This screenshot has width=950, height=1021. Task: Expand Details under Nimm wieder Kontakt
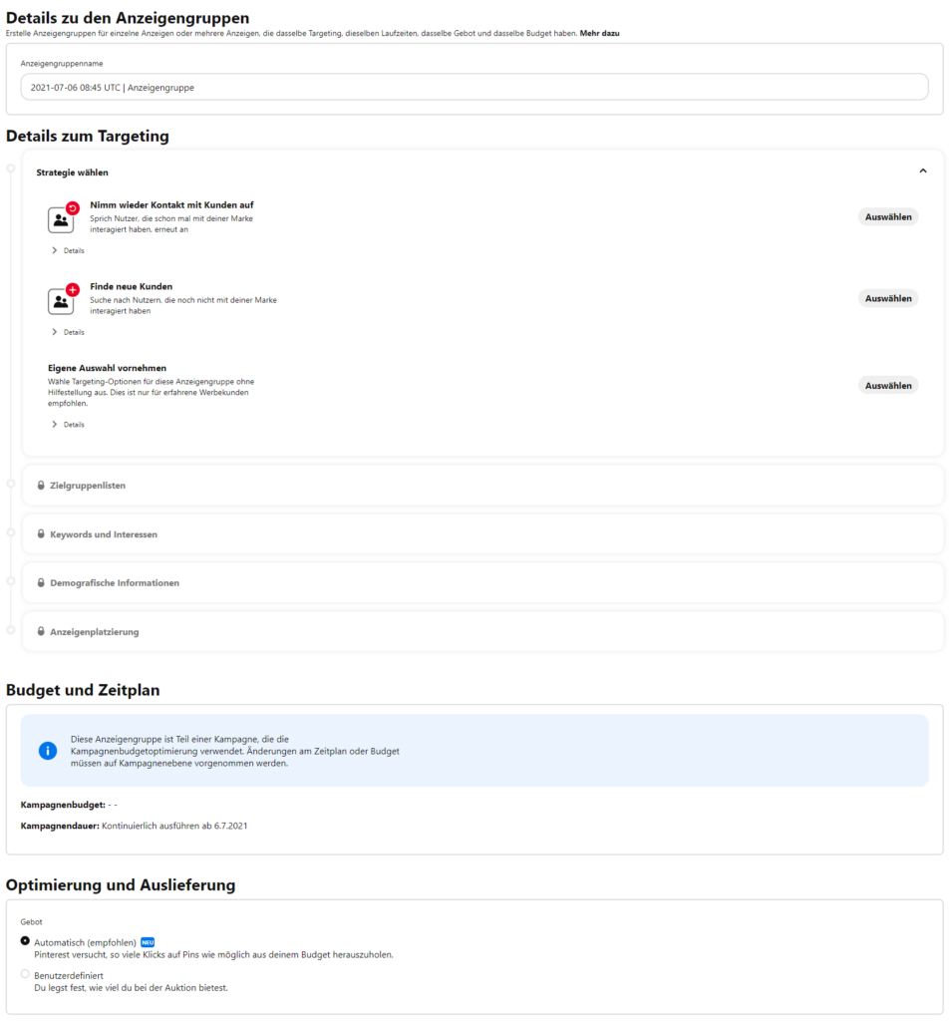tap(68, 250)
